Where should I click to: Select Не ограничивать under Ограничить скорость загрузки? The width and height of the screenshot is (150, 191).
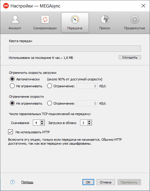tap(12, 86)
